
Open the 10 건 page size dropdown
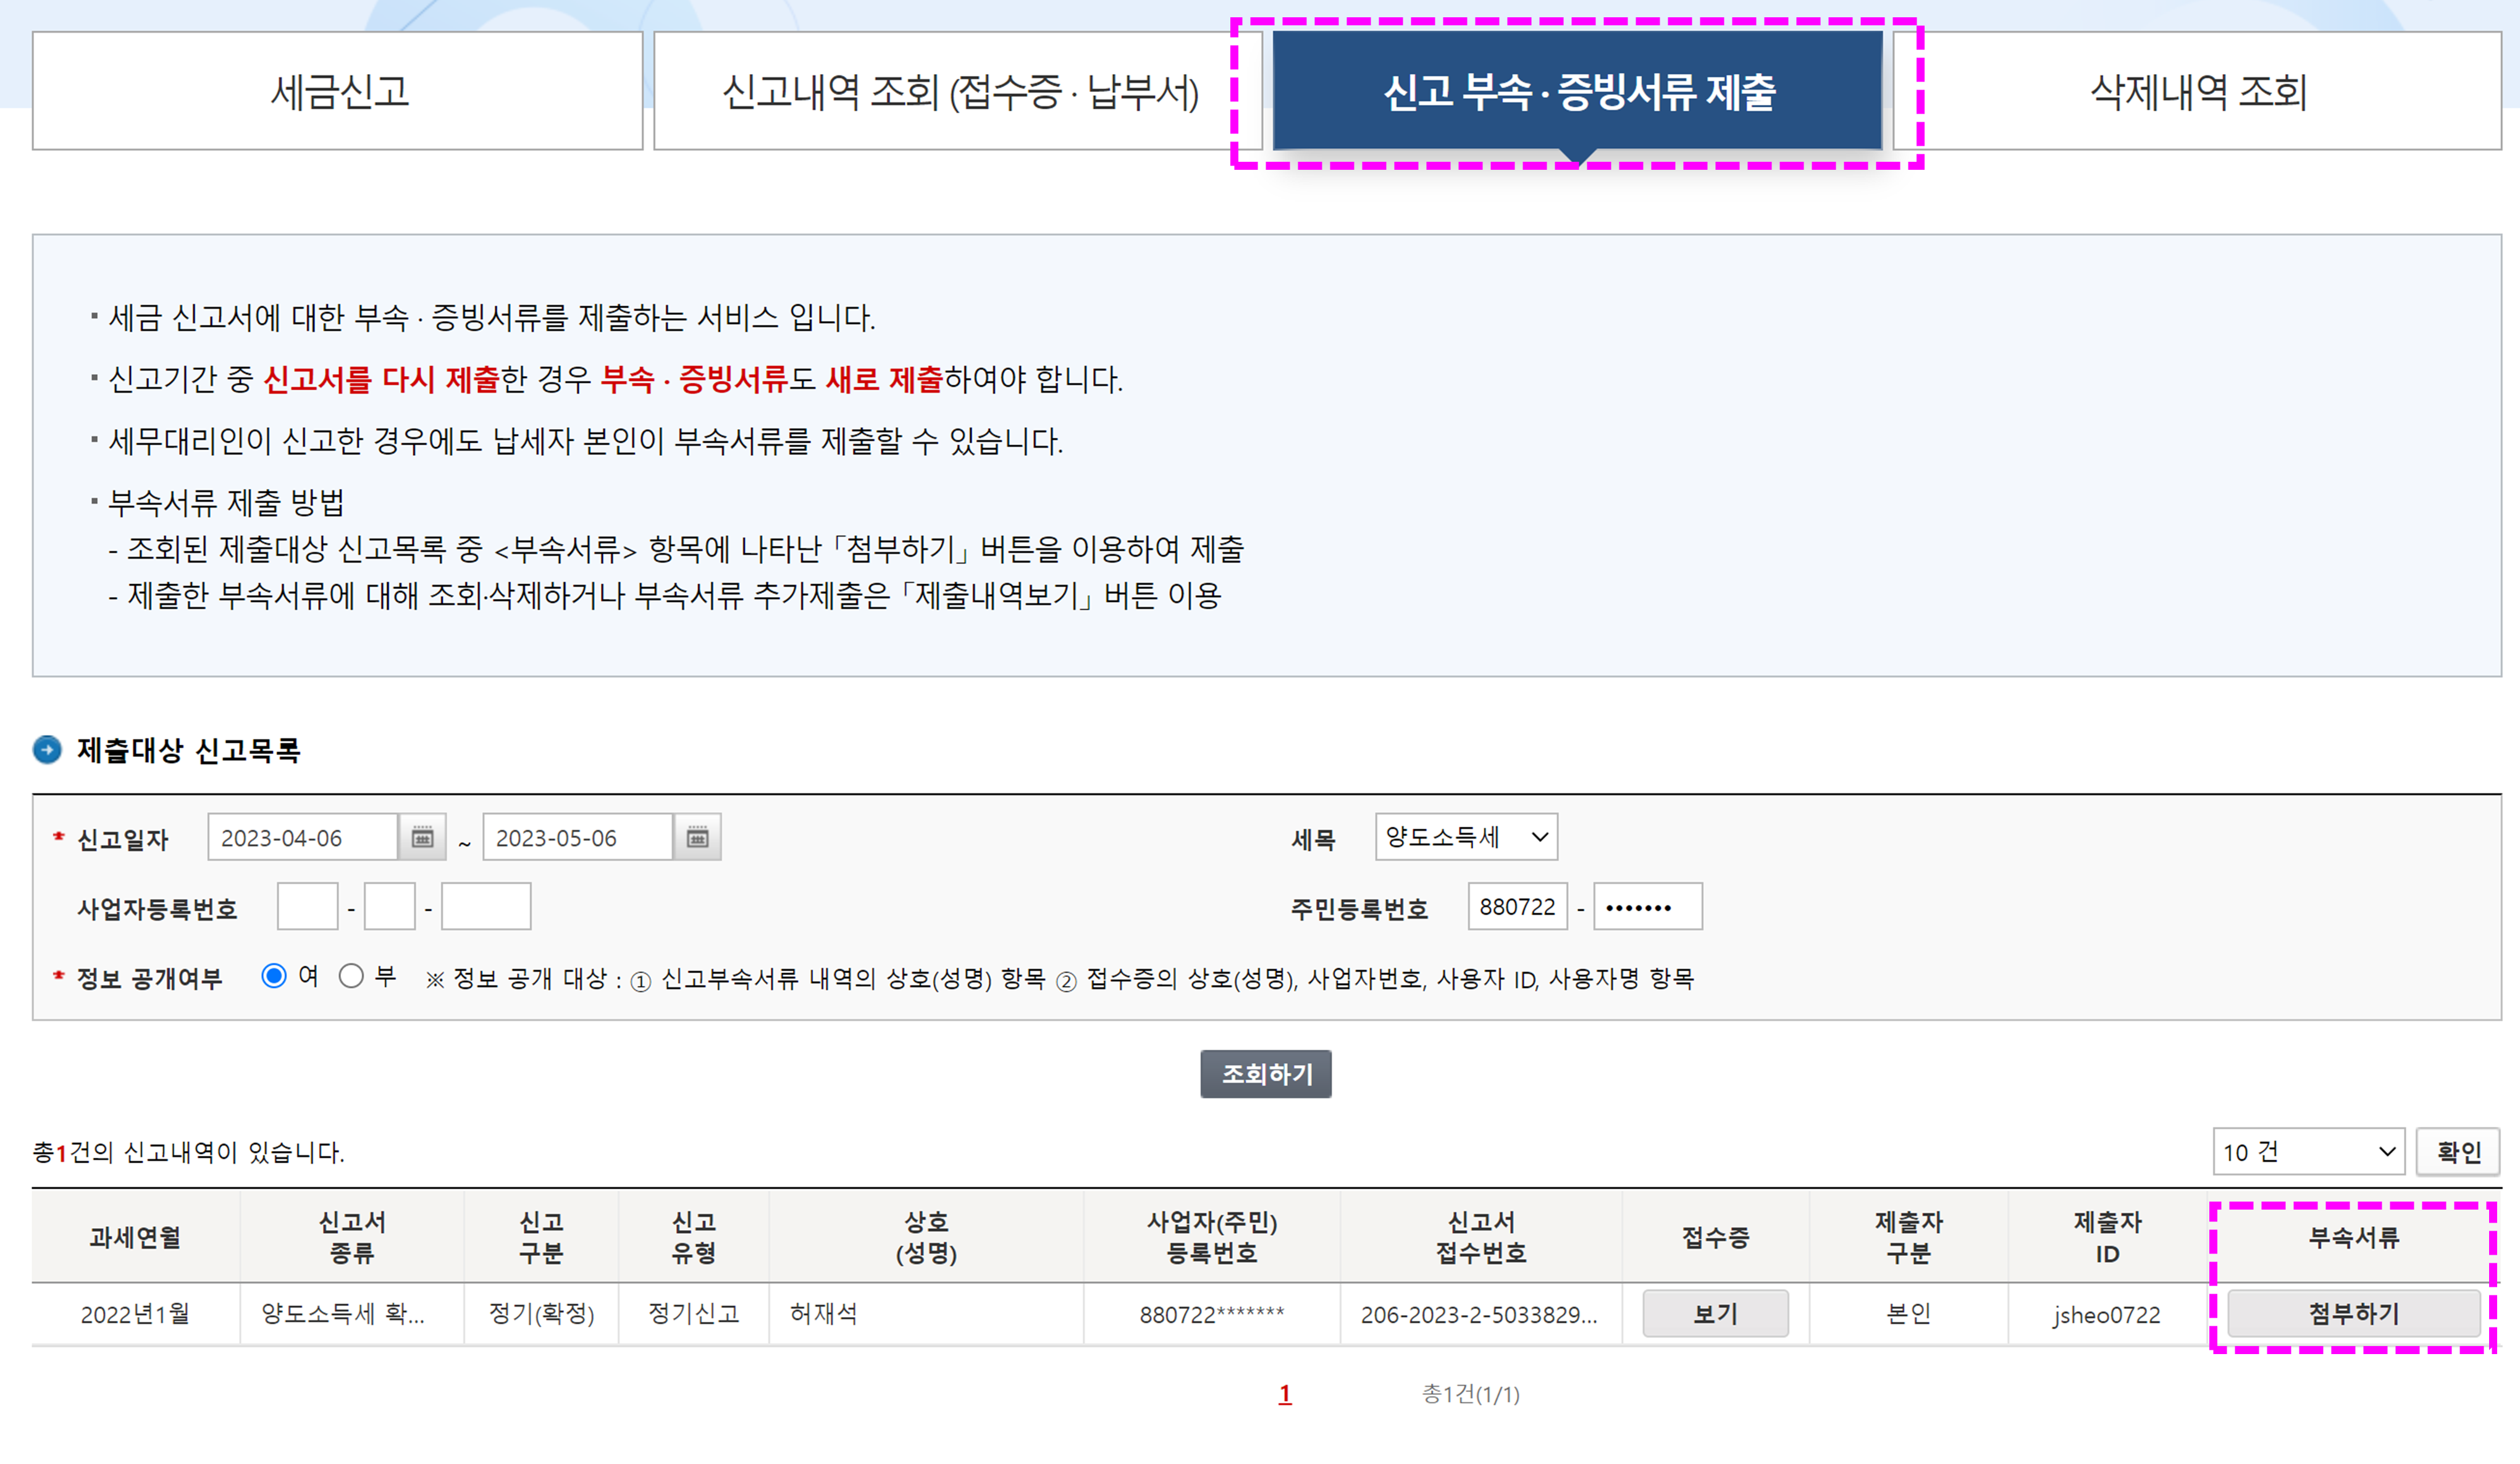coord(2307,1152)
